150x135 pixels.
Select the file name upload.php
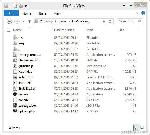point(26,111)
